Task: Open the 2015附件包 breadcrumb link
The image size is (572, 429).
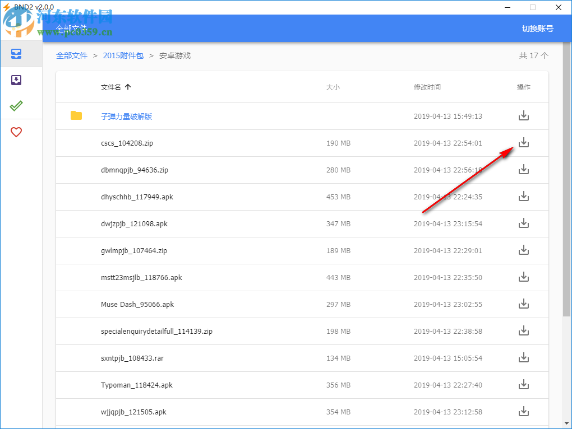Action: pos(123,55)
